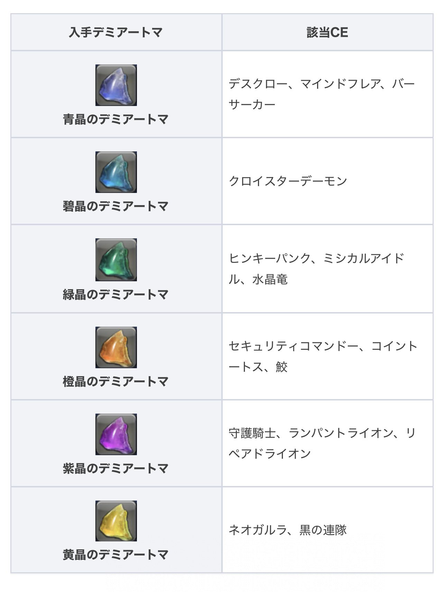Image resolution: width=444 pixels, height=592 pixels.
Task: Select the 紫晶のデミアートマ label
Action: 115,468
